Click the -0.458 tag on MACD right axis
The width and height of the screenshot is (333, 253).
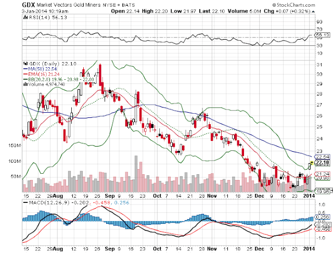323,229
